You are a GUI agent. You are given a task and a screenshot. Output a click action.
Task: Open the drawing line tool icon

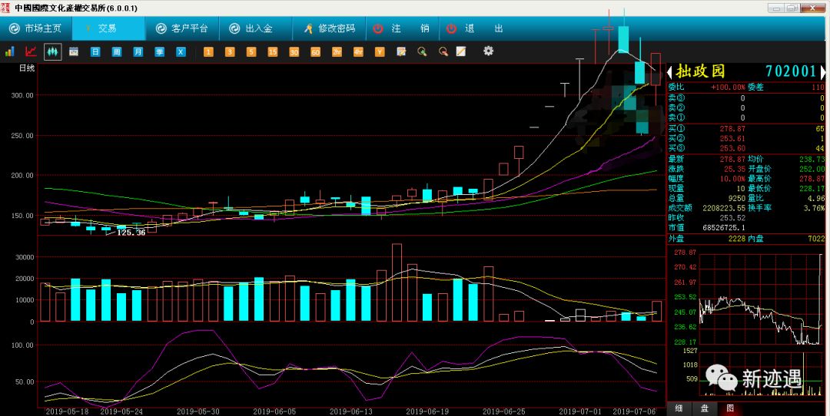[461, 51]
